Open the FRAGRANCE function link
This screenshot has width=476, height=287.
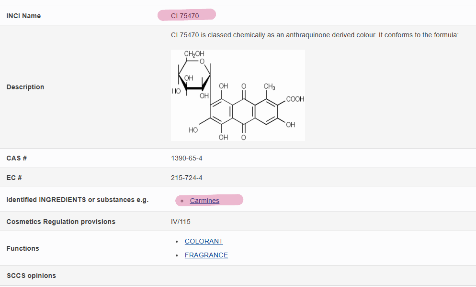coord(206,255)
